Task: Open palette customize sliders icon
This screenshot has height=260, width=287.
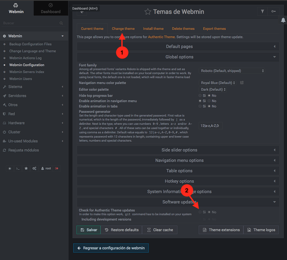Action: 242,83
